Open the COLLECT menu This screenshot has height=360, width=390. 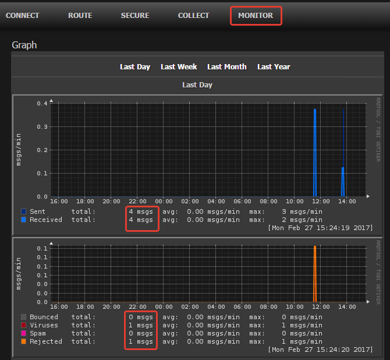point(193,15)
